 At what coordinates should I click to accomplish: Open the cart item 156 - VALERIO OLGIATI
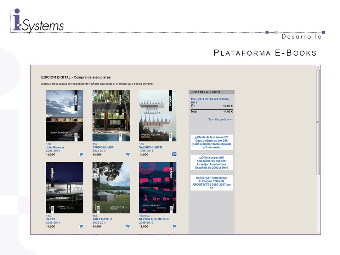tap(210, 101)
